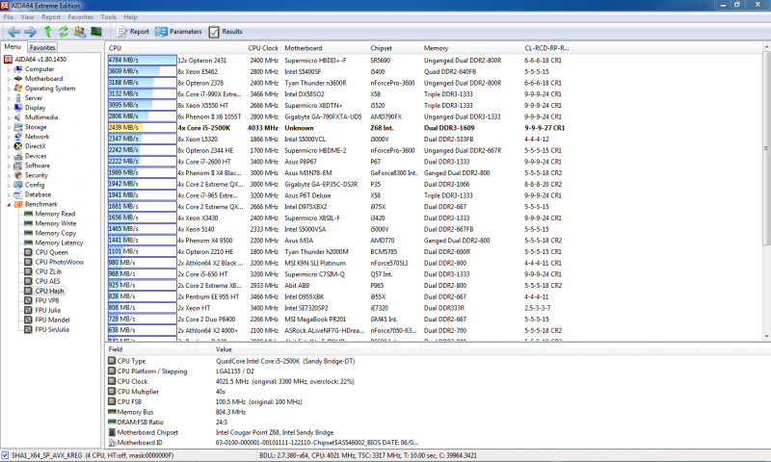The width and height of the screenshot is (771, 462).
Task: Select the CPU Queen benchmark icon
Action: (x=28, y=252)
